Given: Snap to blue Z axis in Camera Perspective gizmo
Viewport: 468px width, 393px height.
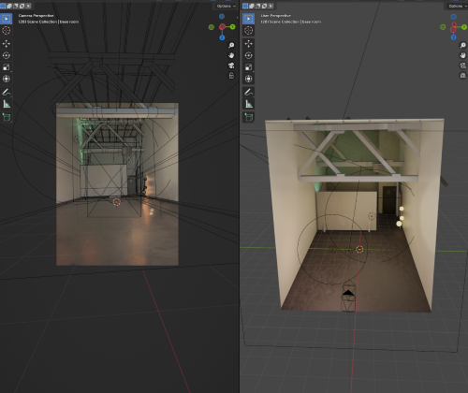Looking at the screenshot, I should click(x=222, y=37).
